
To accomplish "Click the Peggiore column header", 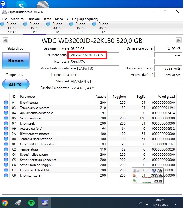I will [x=117, y=96].
